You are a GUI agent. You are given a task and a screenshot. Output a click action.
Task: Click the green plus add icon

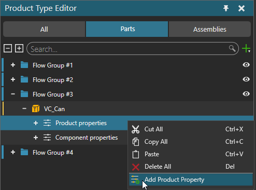tap(246, 48)
